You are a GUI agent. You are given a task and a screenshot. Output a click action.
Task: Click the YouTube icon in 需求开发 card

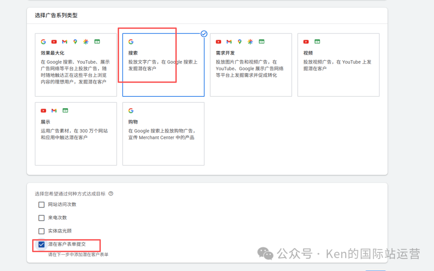pos(218,42)
